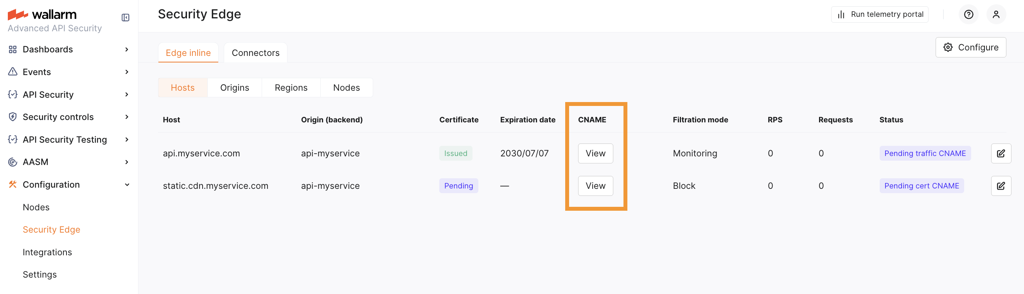Image resolution: width=1024 pixels, height=294 pixels.
Task: Click the Configure button
Action: (x=970, y=48)
